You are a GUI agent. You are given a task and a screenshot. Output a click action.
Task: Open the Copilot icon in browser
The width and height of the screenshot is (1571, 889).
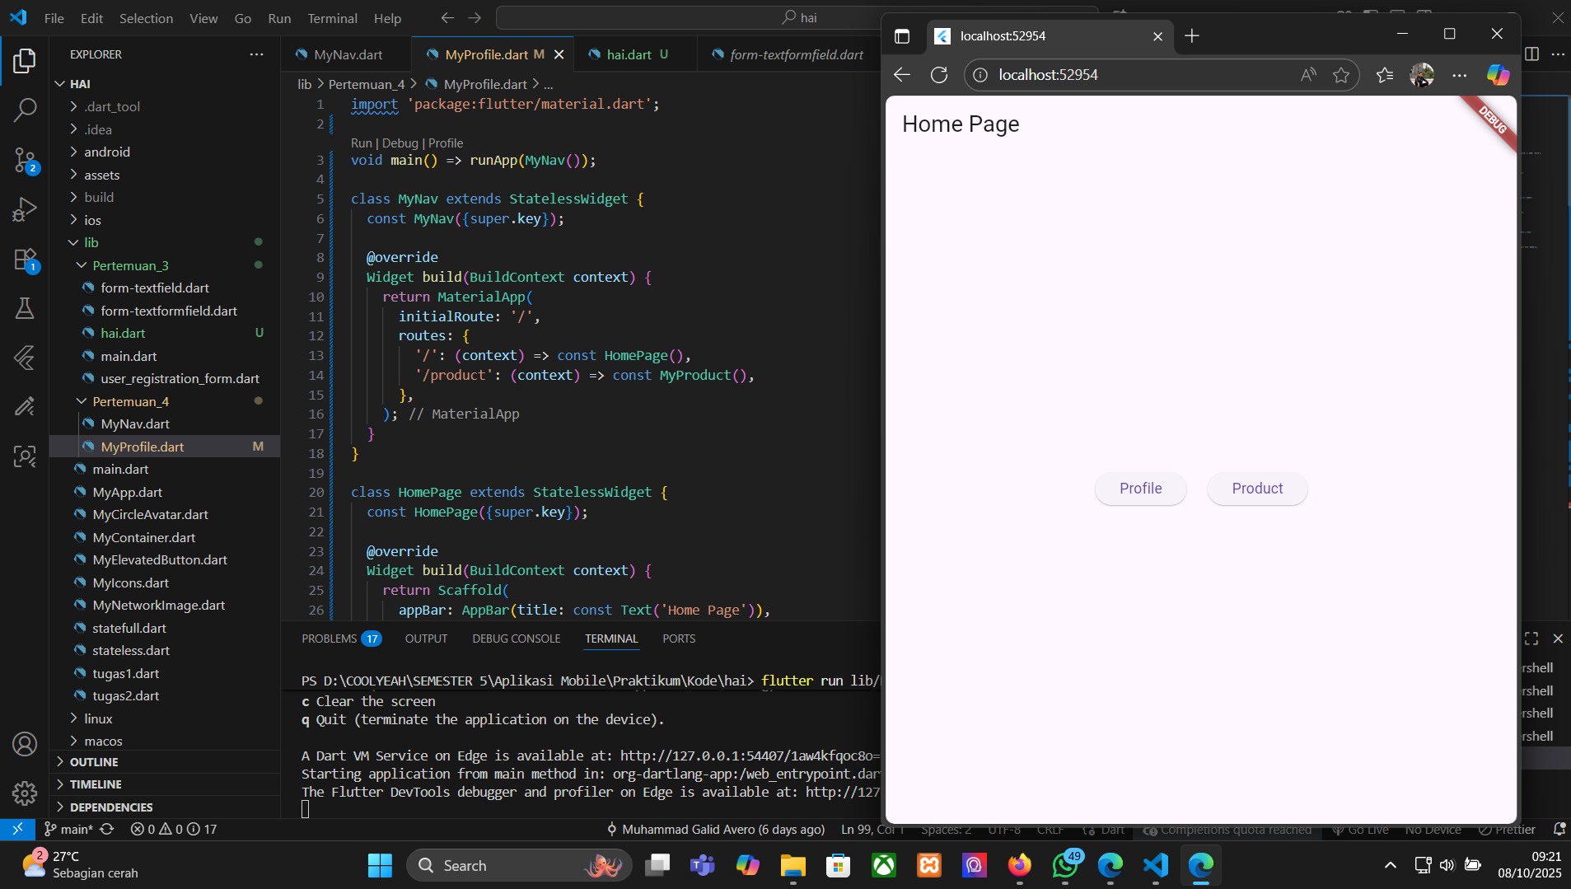coord(1498,75)
